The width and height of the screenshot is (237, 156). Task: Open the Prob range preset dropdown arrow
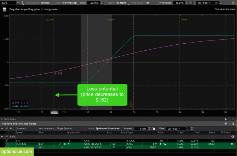191,3
